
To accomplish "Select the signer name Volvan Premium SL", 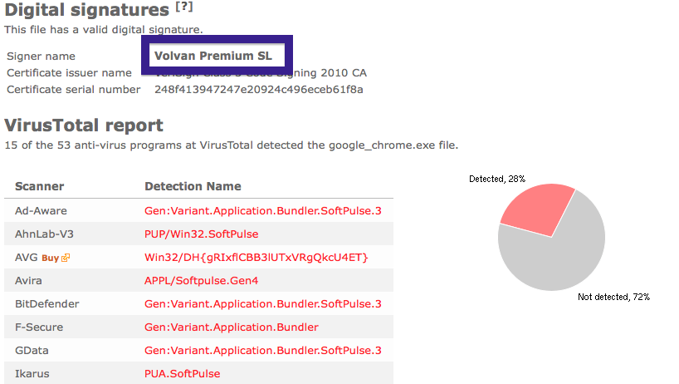I will tap(213, 56).
